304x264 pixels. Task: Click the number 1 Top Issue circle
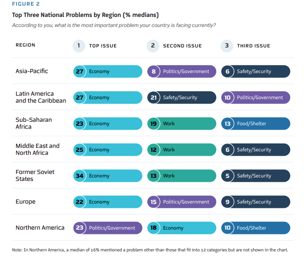tap(79, 46)
